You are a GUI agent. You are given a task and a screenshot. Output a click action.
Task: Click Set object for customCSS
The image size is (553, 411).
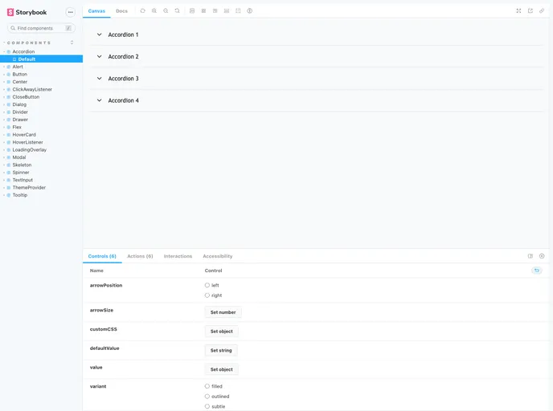(x=222, y=332)
